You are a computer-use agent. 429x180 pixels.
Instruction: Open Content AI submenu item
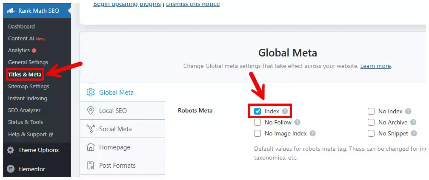click(x=21, y=39)
